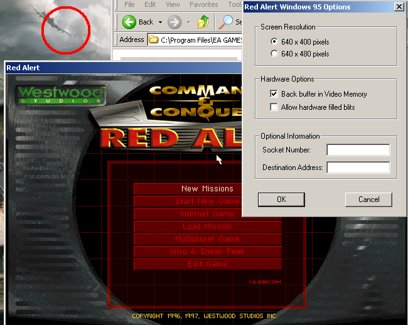Screen dimensions: 408x325
Task: Close the Red Alert Windows 95 Options dialog
Action: [399, 6]
